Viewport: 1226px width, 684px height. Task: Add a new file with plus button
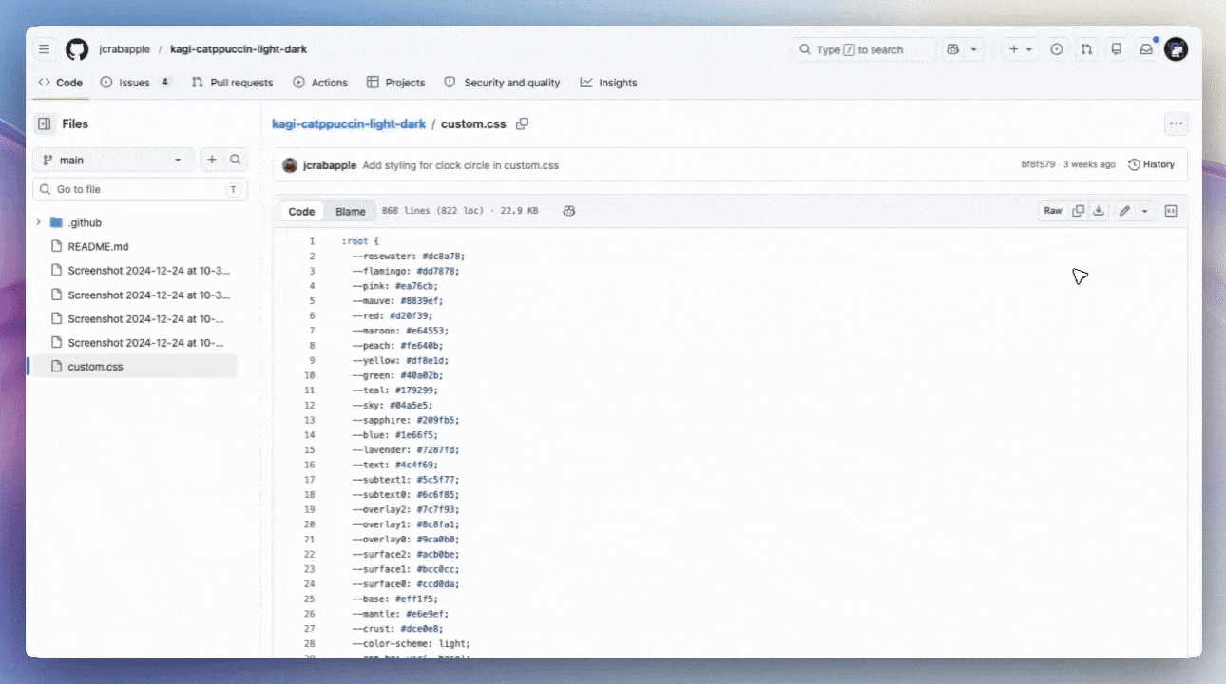tap(212, 160)
